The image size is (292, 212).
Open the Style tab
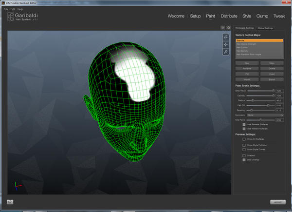(x=247, y=16)
